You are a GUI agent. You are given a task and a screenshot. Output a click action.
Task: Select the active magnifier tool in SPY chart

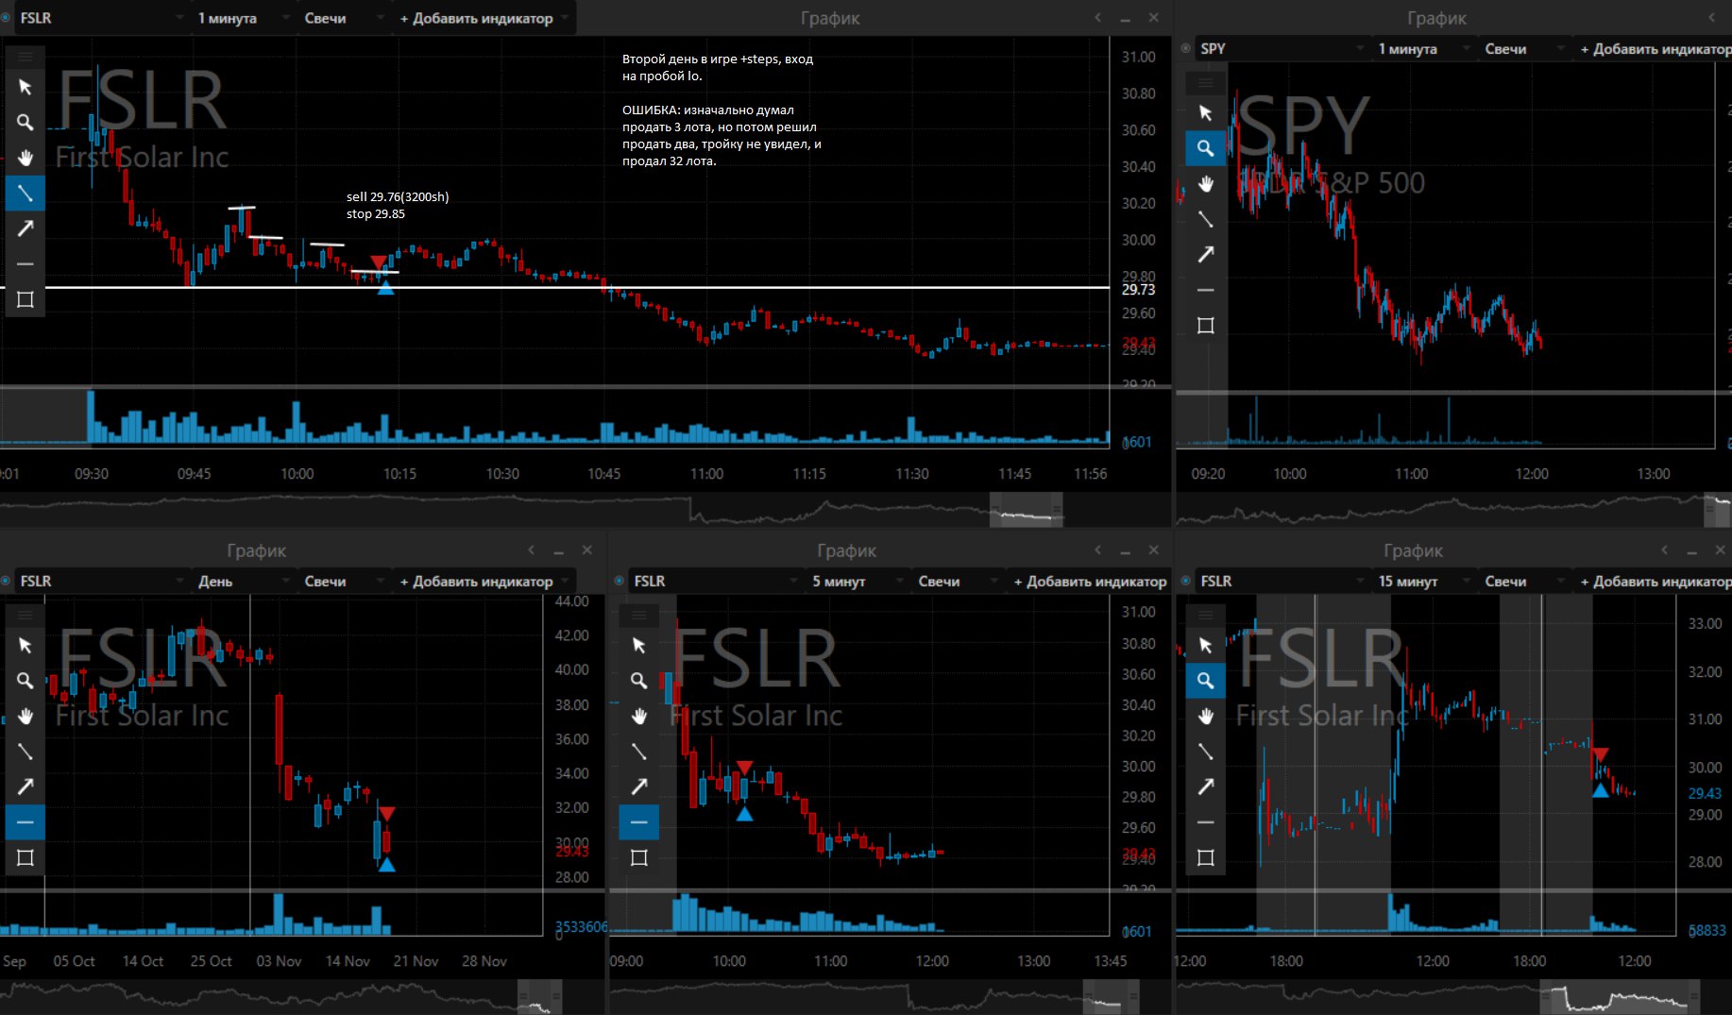pyautogui.click(x=1206, y=148)
